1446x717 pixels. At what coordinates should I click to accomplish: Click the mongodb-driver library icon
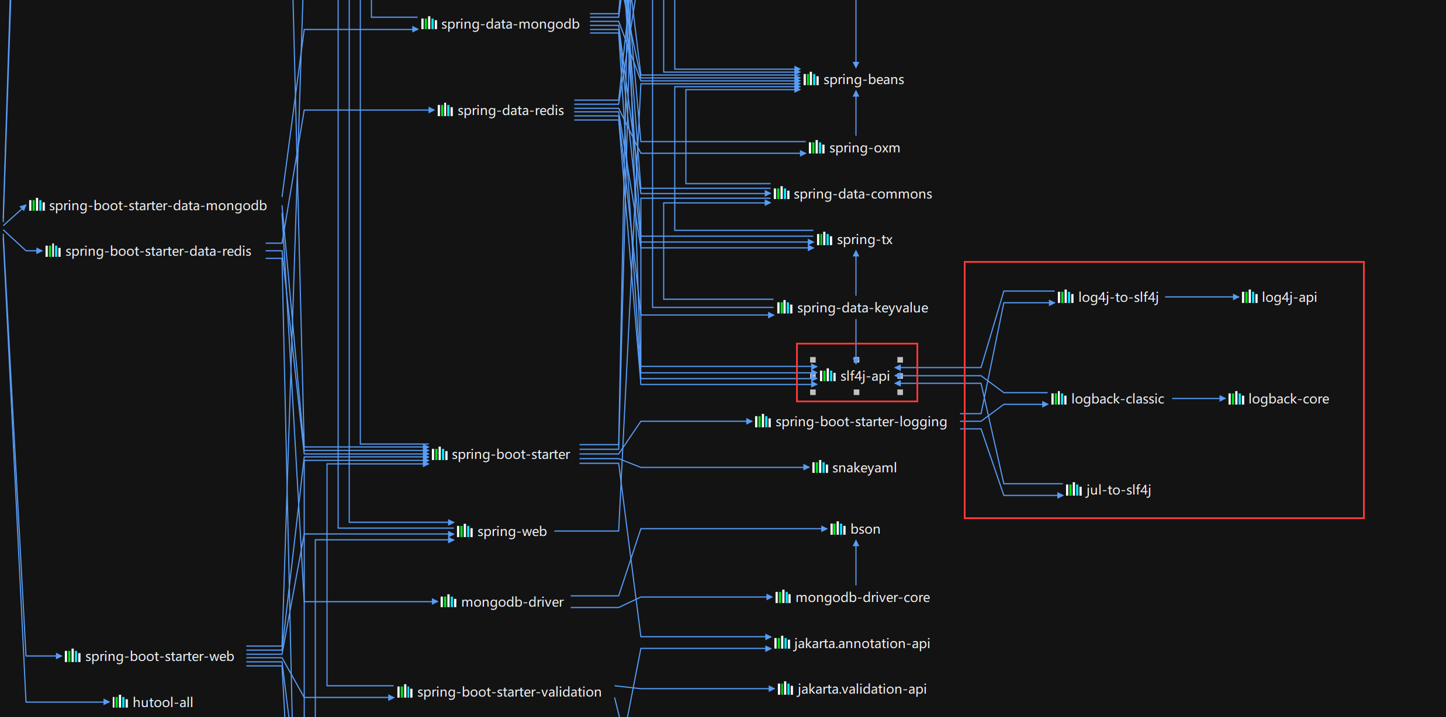pos(448,601)
